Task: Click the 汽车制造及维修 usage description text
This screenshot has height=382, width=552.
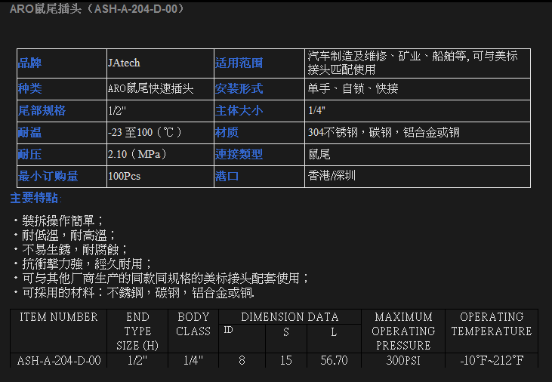Action: pos(412,63)
